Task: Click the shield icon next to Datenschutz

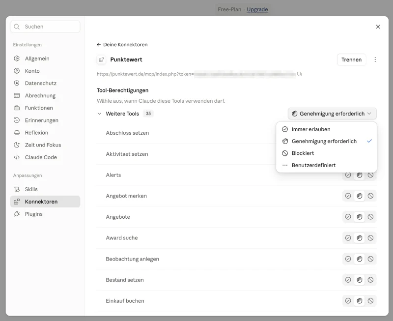Action: (17, 83)
